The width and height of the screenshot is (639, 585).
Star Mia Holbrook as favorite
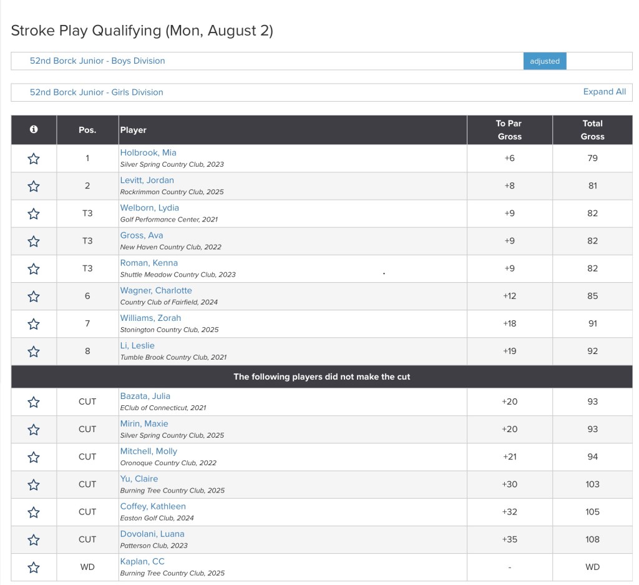tap(34, 159)
